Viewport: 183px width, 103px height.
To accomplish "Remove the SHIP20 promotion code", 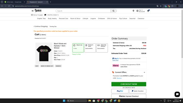I will [x=119, y=78].
